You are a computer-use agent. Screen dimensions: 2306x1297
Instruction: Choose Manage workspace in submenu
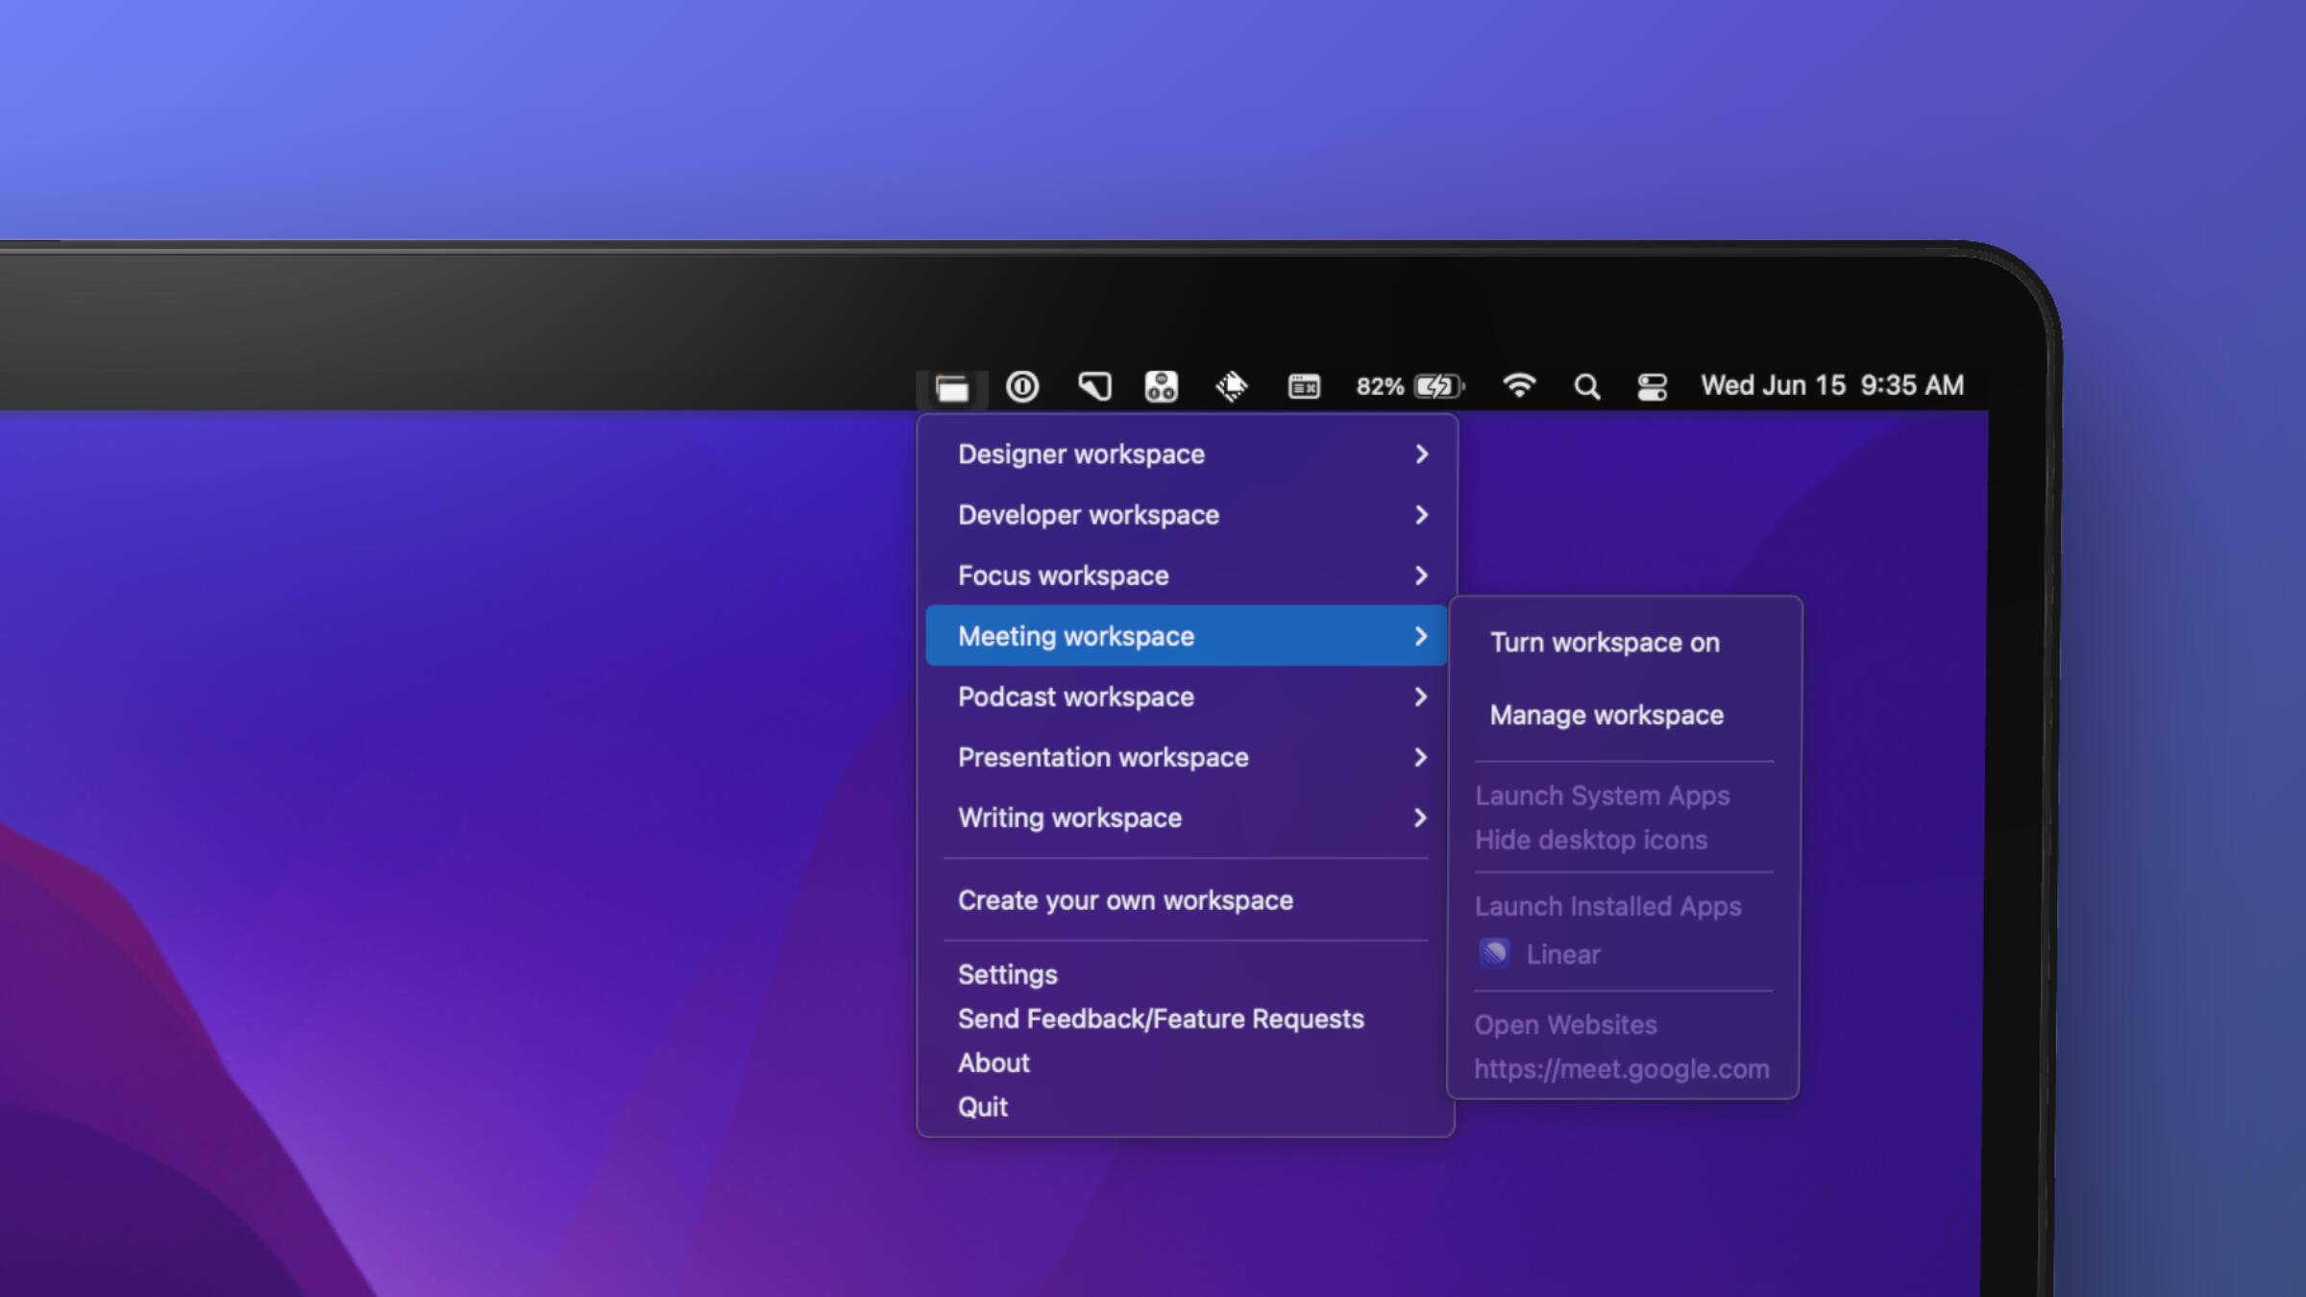coord(1607,716)
